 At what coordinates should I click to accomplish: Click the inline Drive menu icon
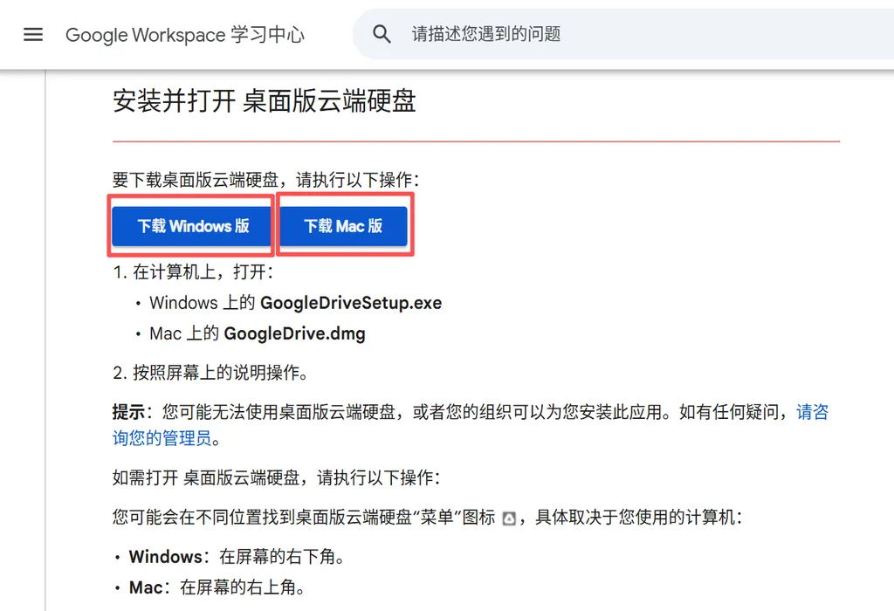pyautogui.click(x=509, y=518)
